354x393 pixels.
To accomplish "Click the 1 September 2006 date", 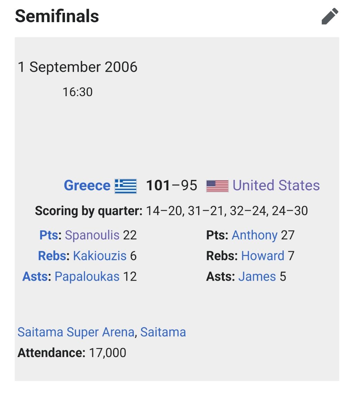I will pos(77,67).
